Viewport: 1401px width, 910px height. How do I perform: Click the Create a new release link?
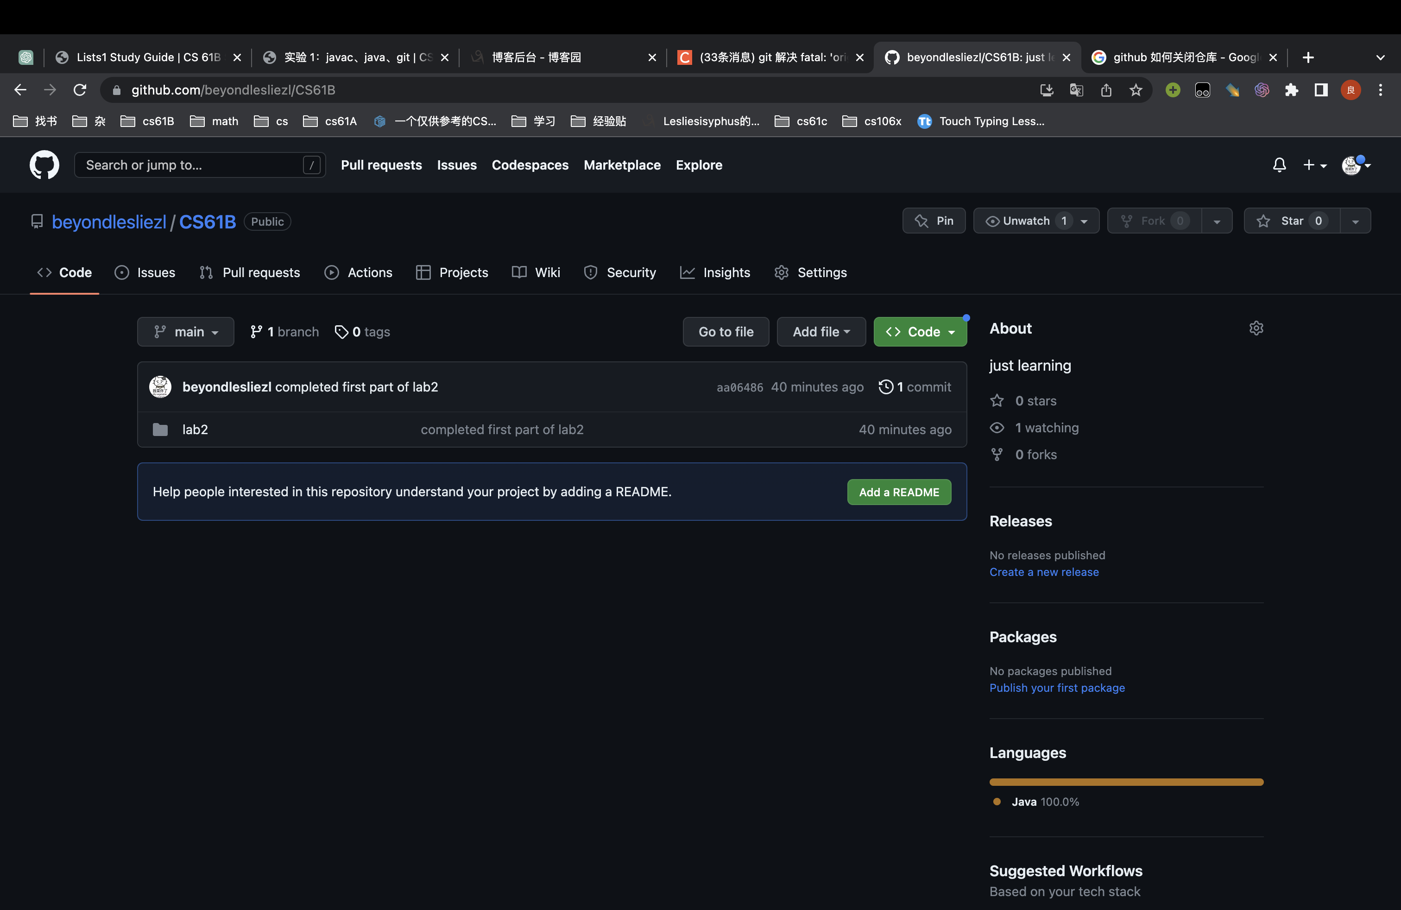click(x=1044, y=572)
